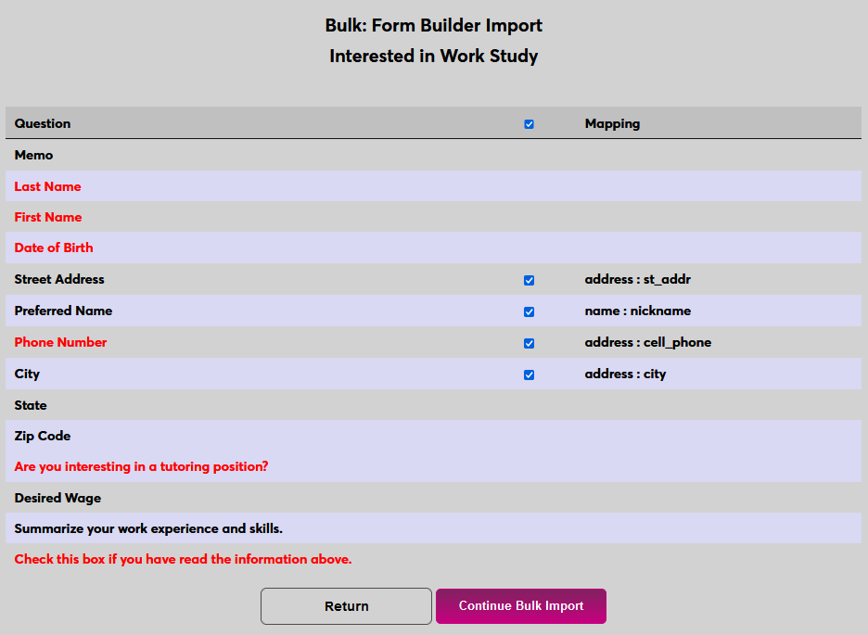This screenshot has height=635, width=868.
Task: Click the Question column header
Action: click(41, 123)
